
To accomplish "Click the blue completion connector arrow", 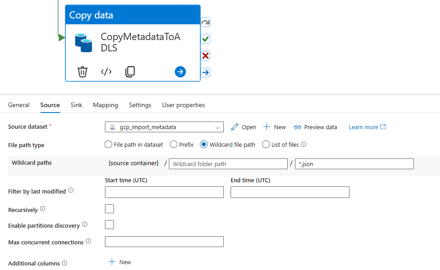I will coord(205,72).
